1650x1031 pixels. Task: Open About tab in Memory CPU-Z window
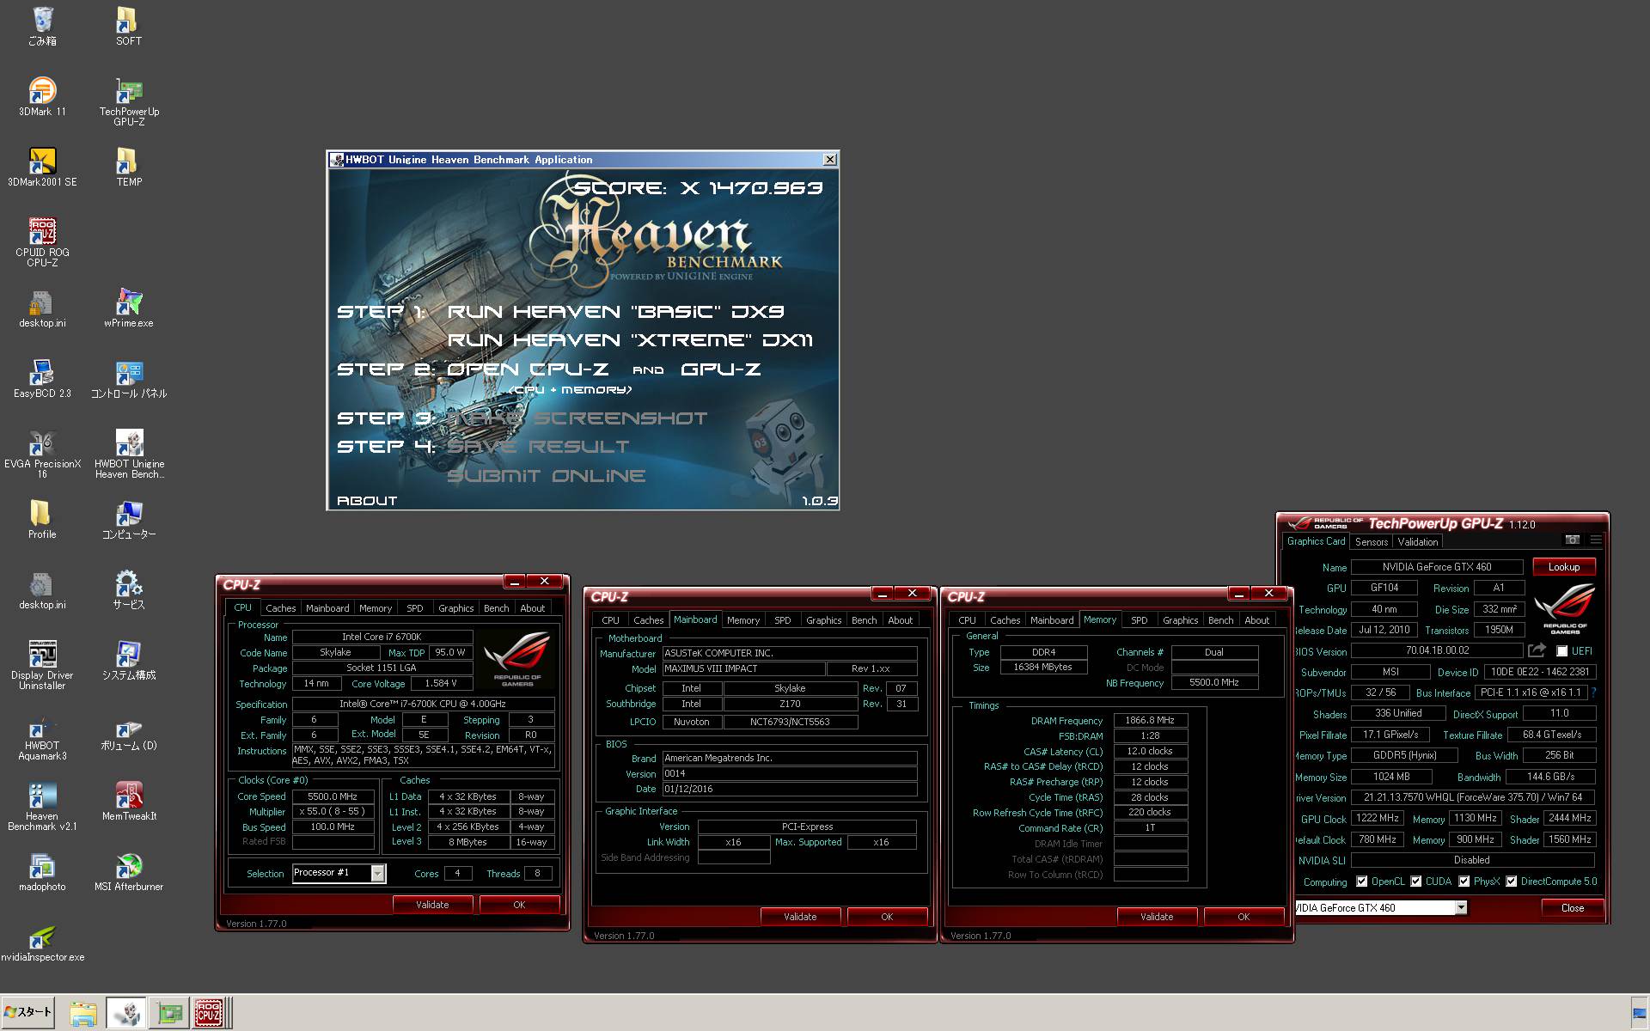coord(1256,619)
